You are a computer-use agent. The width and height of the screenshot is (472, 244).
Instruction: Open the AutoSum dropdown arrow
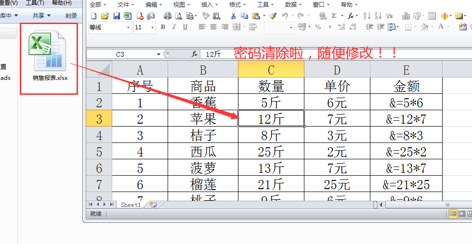pyautogui.click(x=342, y=16)
